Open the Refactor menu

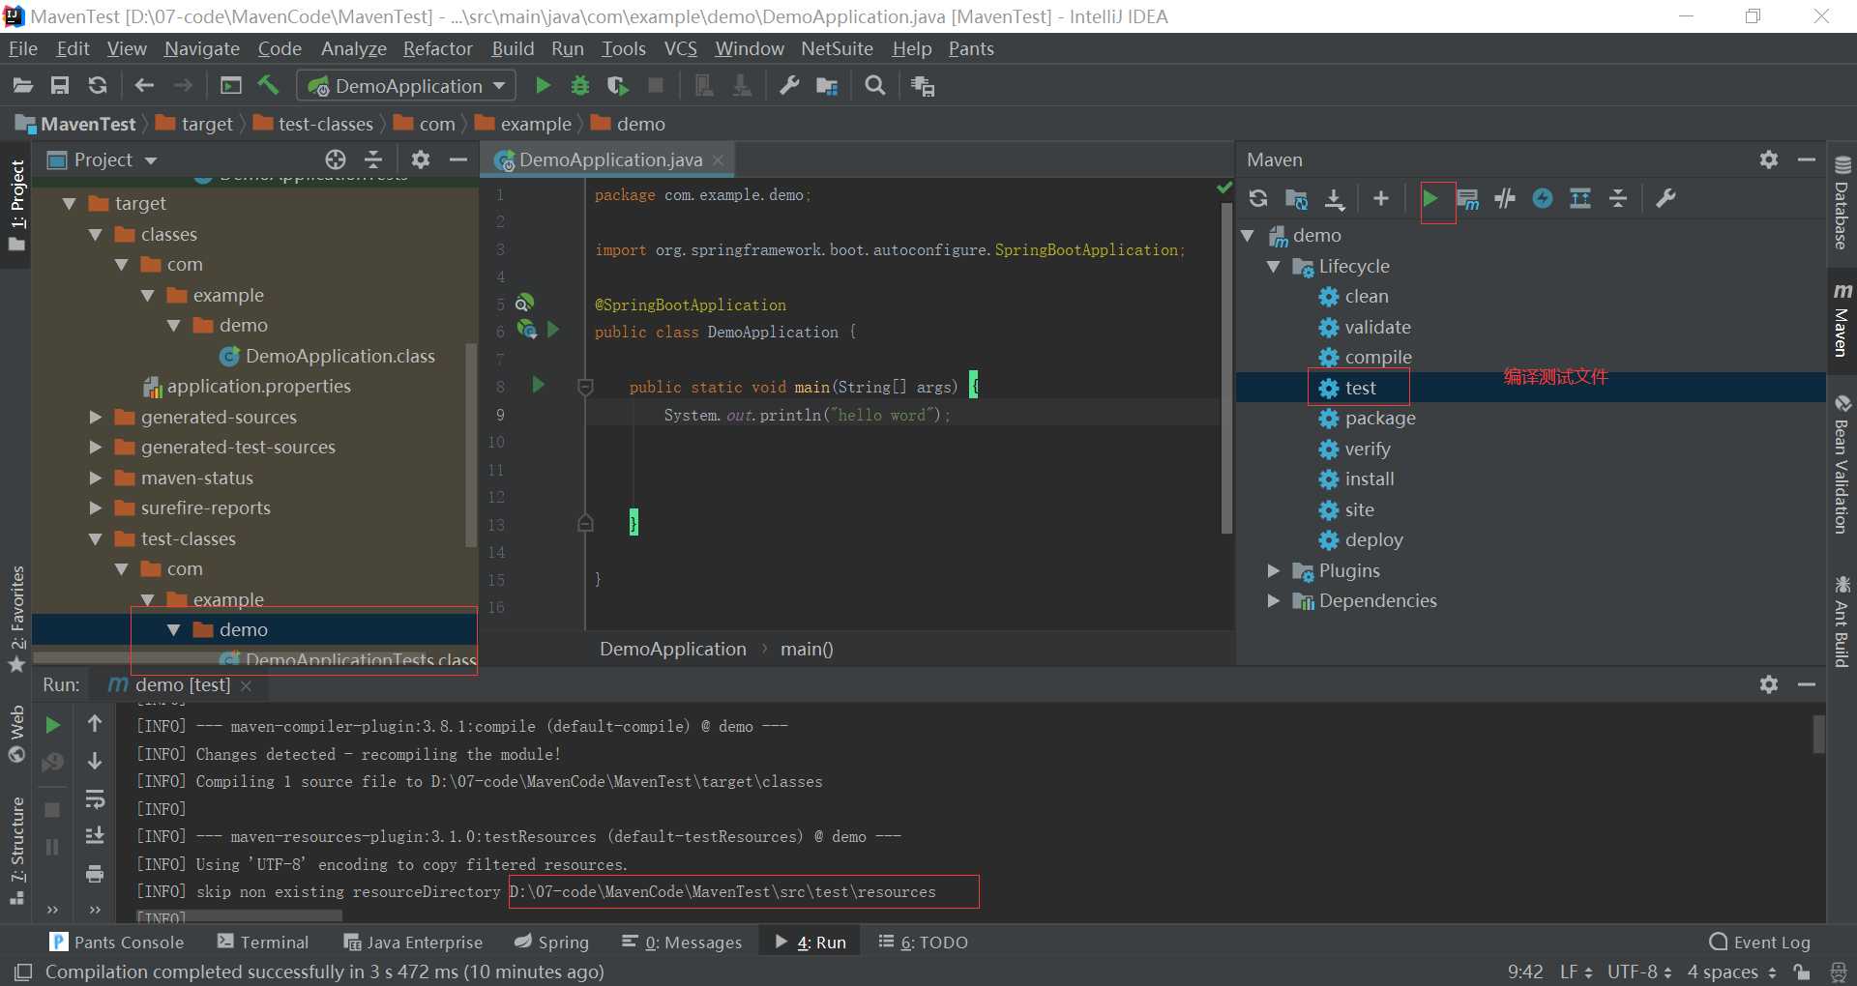pyautogui.click(x=438, y=48)
